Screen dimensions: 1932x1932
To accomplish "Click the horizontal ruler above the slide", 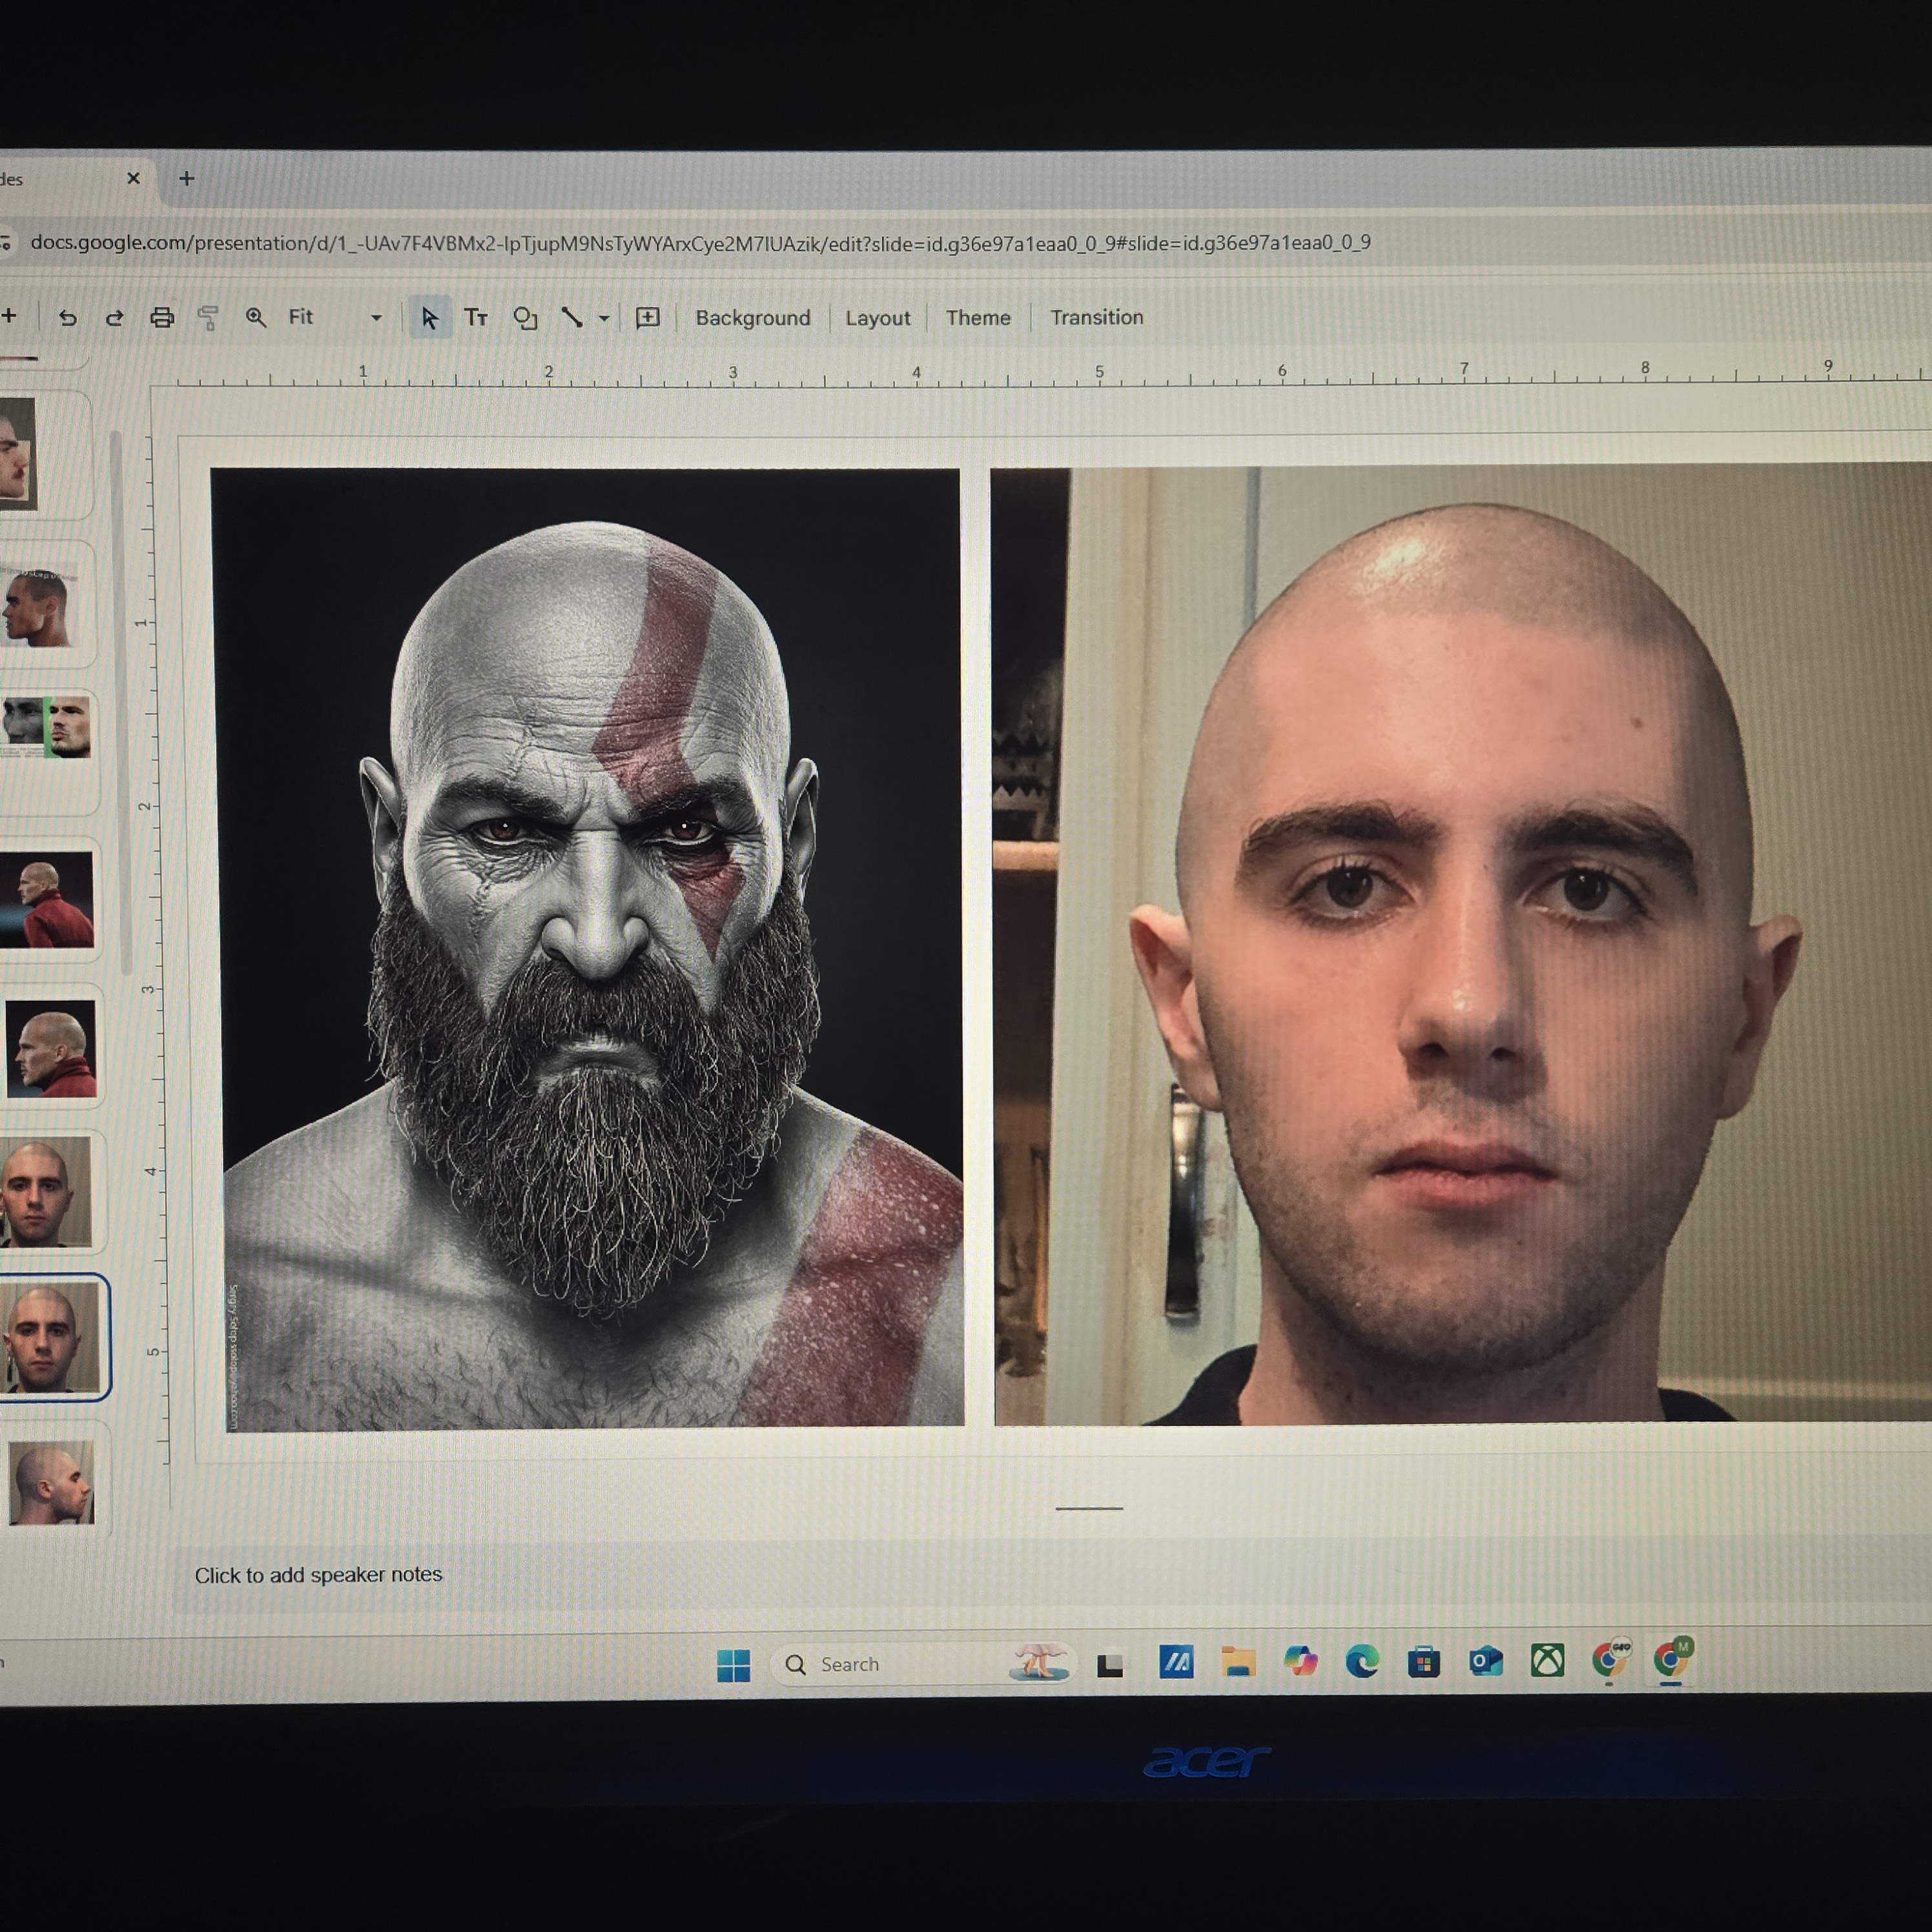I will (1050, 375).
